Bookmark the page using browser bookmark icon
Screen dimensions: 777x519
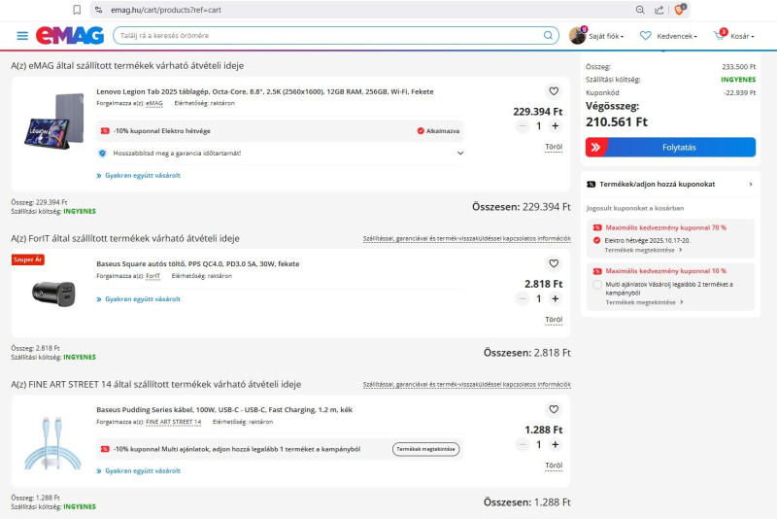(77, 10)
